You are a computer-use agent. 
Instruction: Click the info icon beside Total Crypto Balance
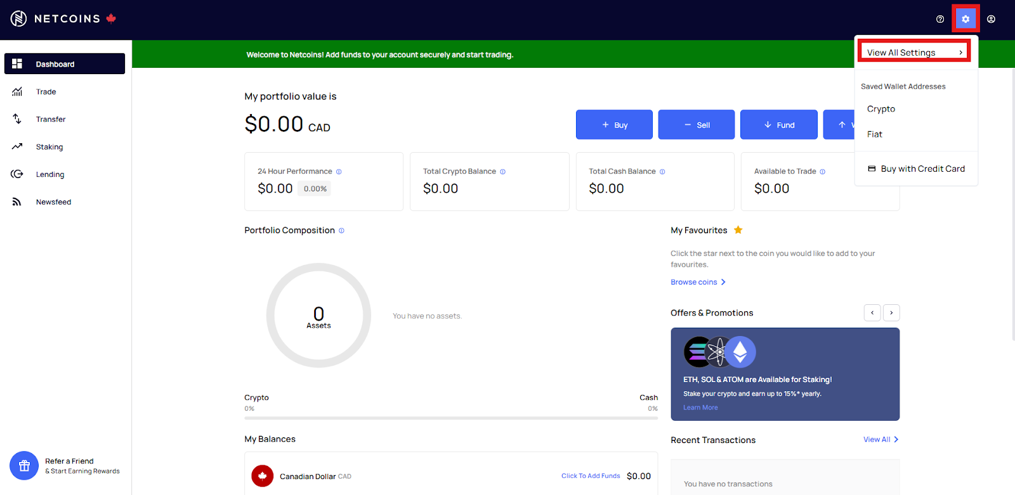click(502, 172)
